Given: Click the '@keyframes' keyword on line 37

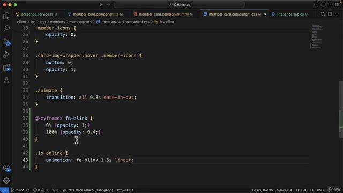Looking at the screenshot, I should pyautogui.click(x=49, y=118).
